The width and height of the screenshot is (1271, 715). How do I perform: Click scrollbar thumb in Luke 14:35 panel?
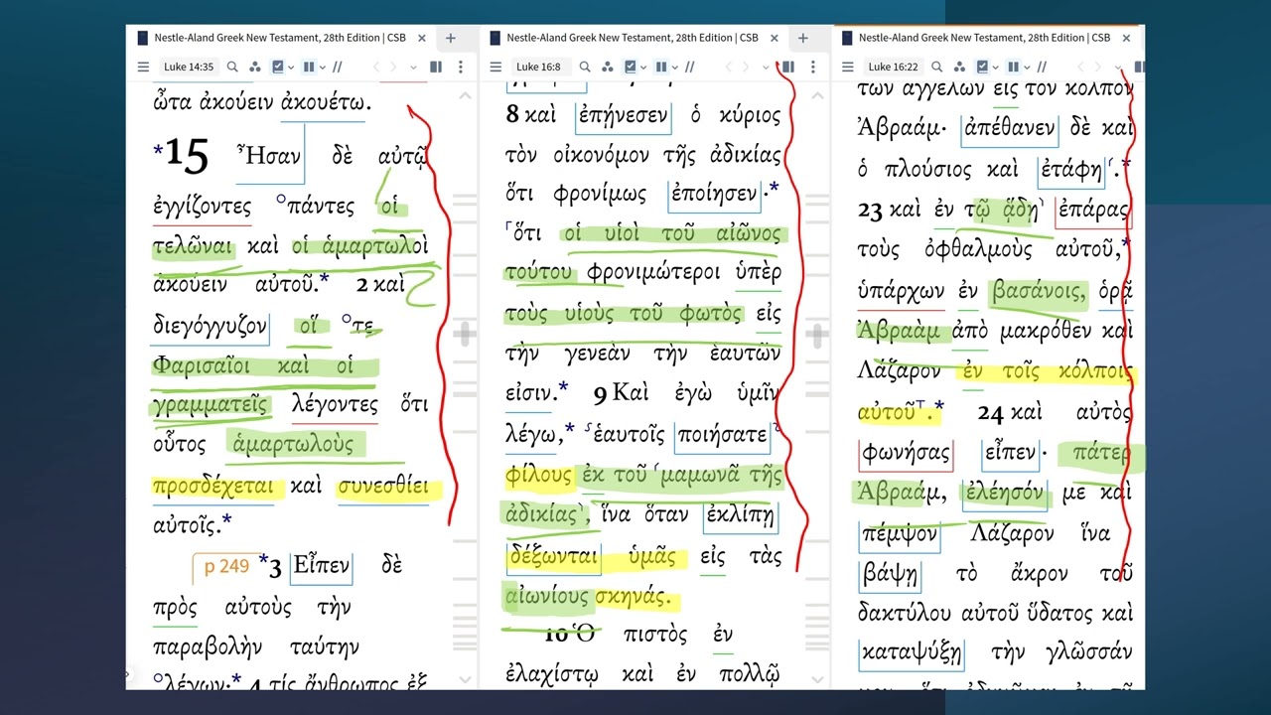[x=465, y=336]
